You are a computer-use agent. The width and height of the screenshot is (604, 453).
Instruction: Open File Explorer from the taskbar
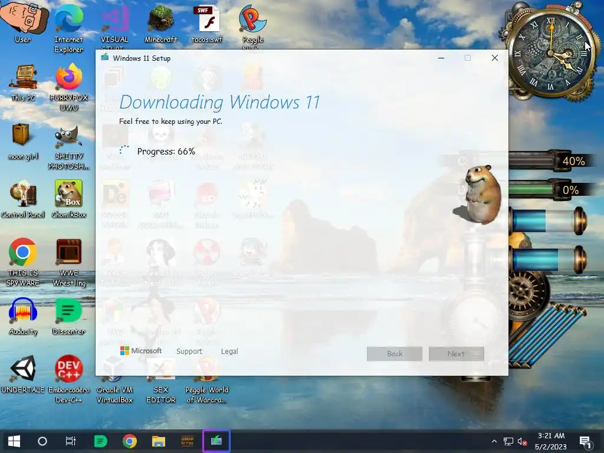tap(158, 441)
